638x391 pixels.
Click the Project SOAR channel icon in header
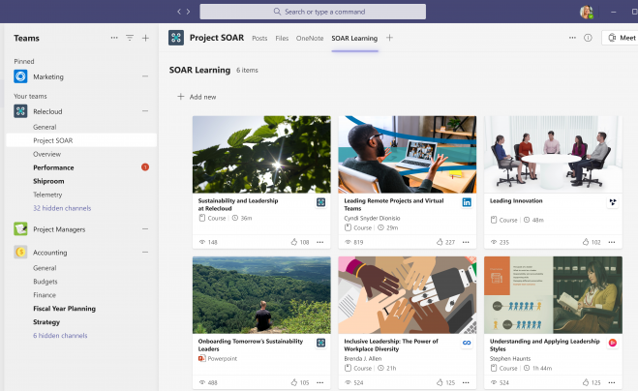[x=176, y=38]
